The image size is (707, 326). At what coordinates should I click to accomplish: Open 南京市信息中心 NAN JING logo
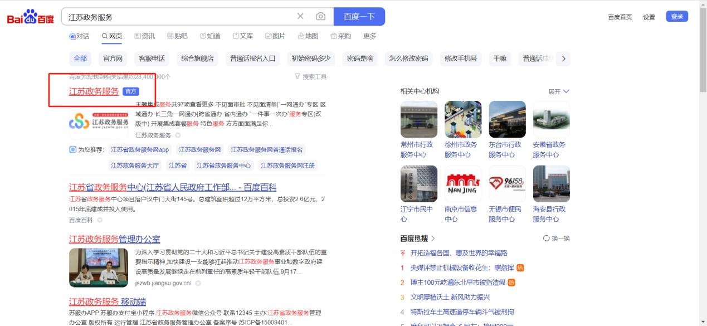point(463,184)
